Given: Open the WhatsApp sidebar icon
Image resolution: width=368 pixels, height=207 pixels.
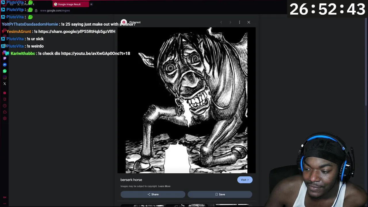Looking at the screenshot, I should 5,71.
